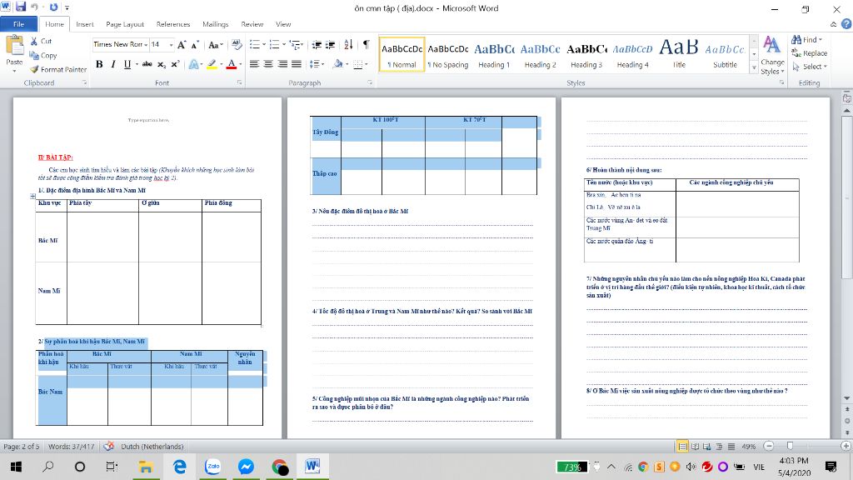The height and width of the screenshot is (480, 853).
Task: Switch to Full Screen Reading view
Action: click(695, 447)
